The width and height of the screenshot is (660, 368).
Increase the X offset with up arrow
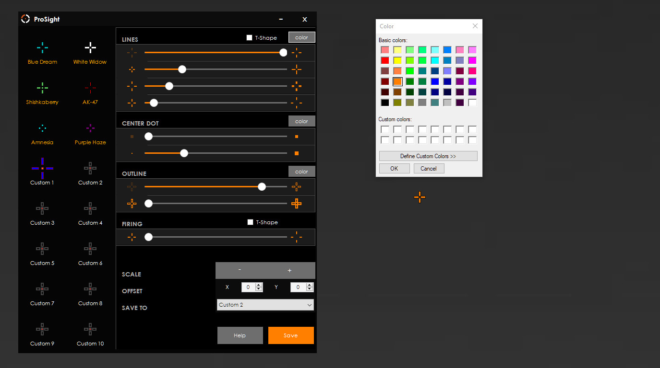pyautogui.click(x=259, y=285)
